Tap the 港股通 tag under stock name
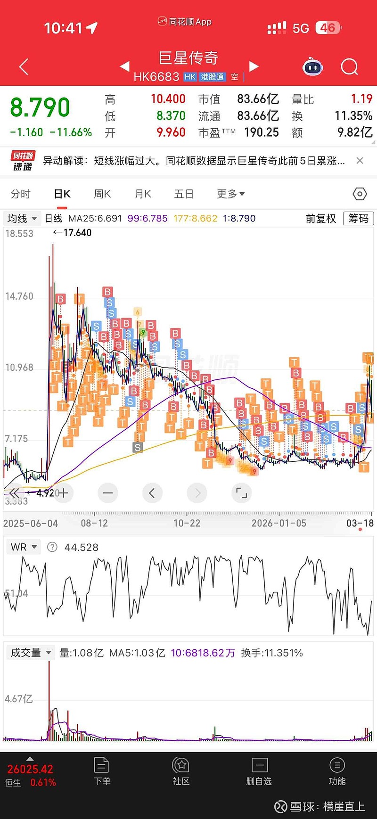This screenshot has height=819, width=377. click(x=213, y=77)
